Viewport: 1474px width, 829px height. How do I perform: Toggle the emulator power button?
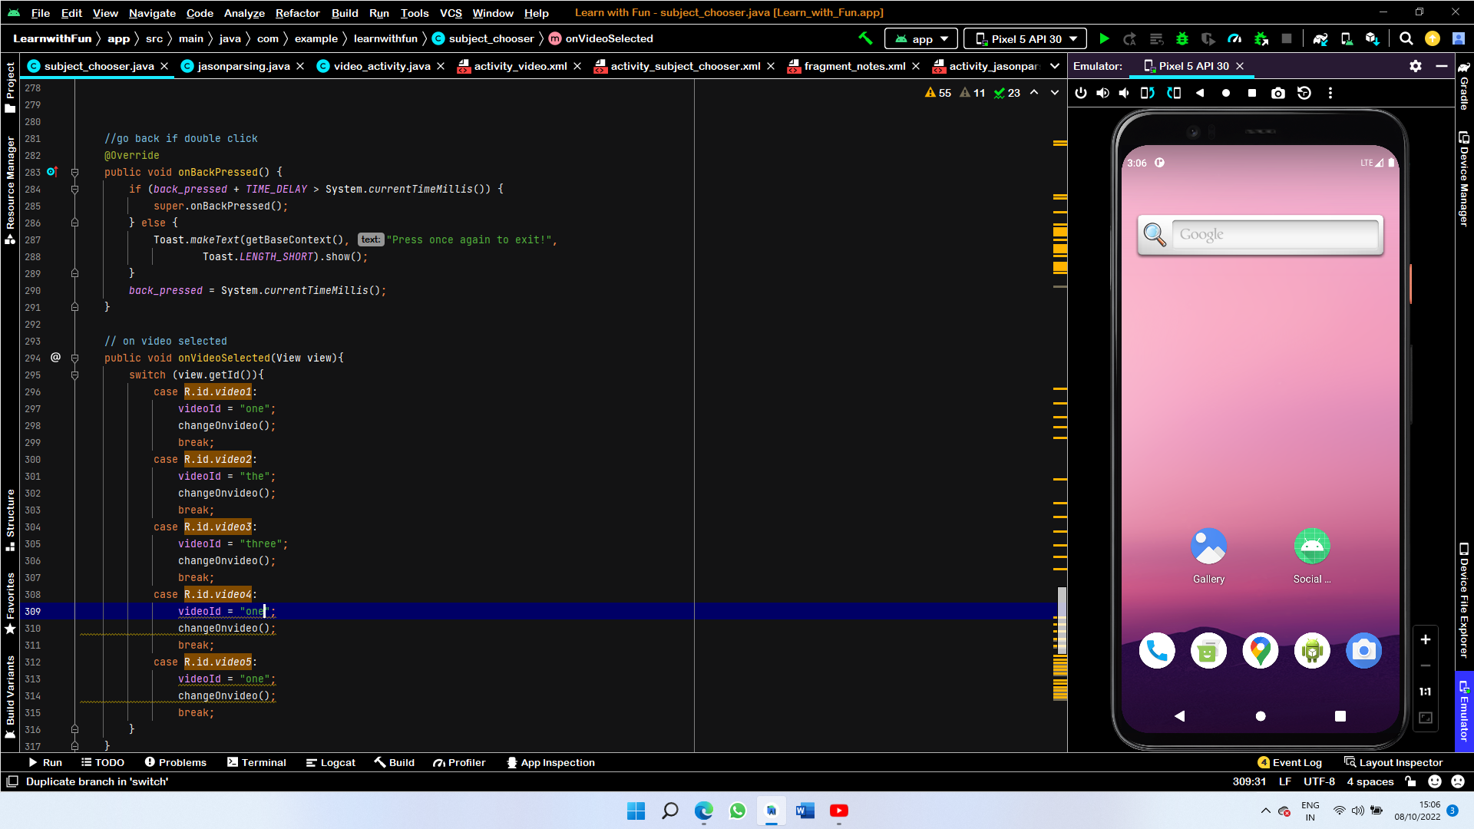click(1081, 93)
